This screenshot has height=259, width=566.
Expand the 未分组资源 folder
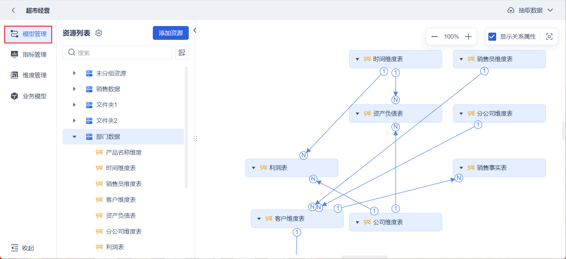(74, 73)
